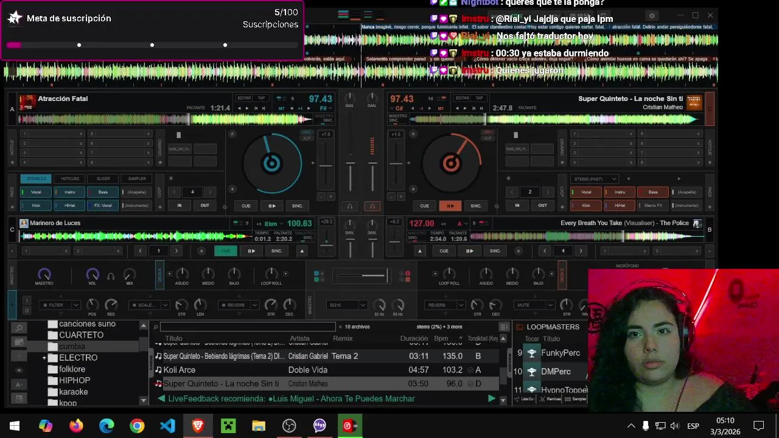Switch deck A pads to HOTCUES tab

70,179
